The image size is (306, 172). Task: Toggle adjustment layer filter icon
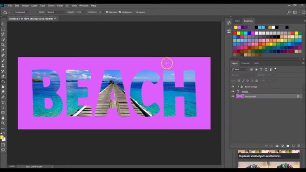[x=256, y=69]
